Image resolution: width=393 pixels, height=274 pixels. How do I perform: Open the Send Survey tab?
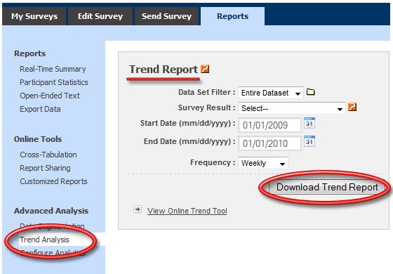click(x=167, y=16)
